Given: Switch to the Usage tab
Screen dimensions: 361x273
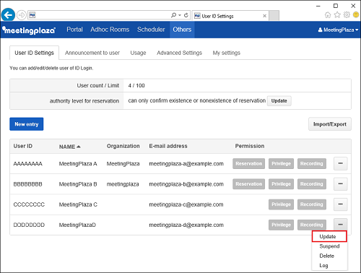Looking at the screenshot, I should (x=138, y=53).
